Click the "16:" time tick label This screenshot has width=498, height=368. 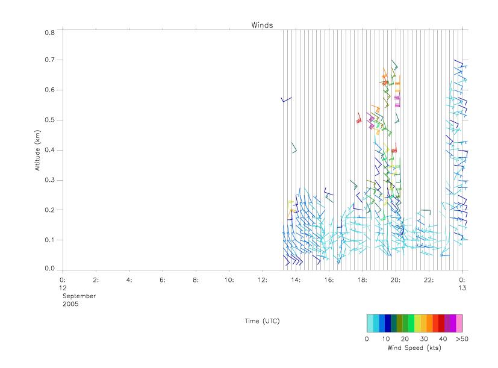coord(329,280)
